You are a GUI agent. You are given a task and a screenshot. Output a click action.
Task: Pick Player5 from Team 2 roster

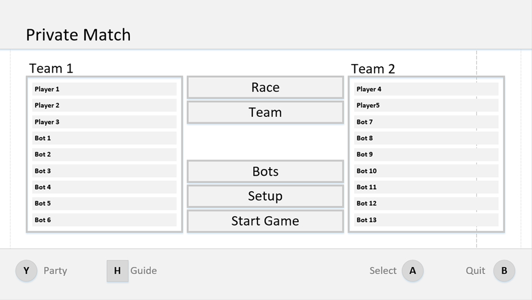(426, 105)
